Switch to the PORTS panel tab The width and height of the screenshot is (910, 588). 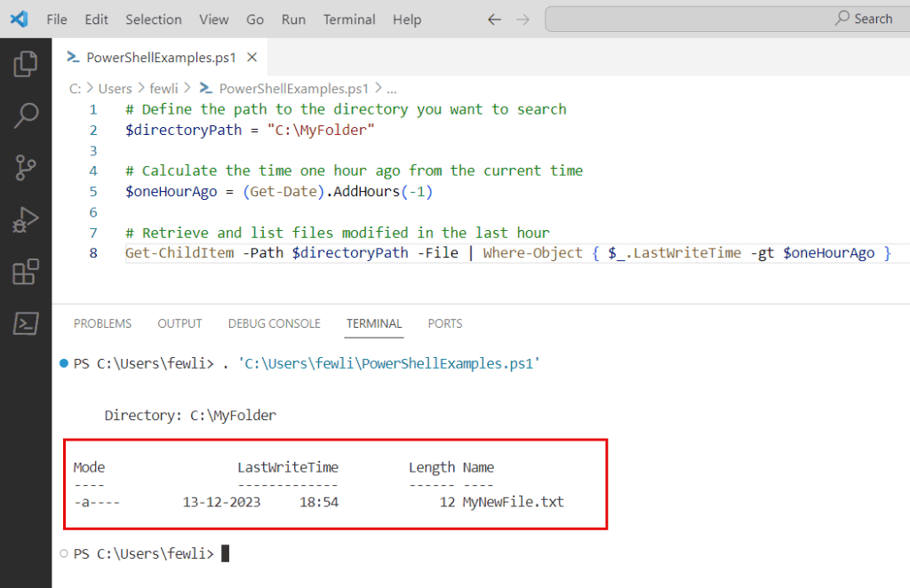pyautogui.click(x=445, y=323)
